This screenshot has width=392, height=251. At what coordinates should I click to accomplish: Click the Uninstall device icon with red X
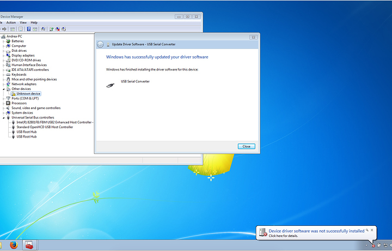[x=58, y=29]
